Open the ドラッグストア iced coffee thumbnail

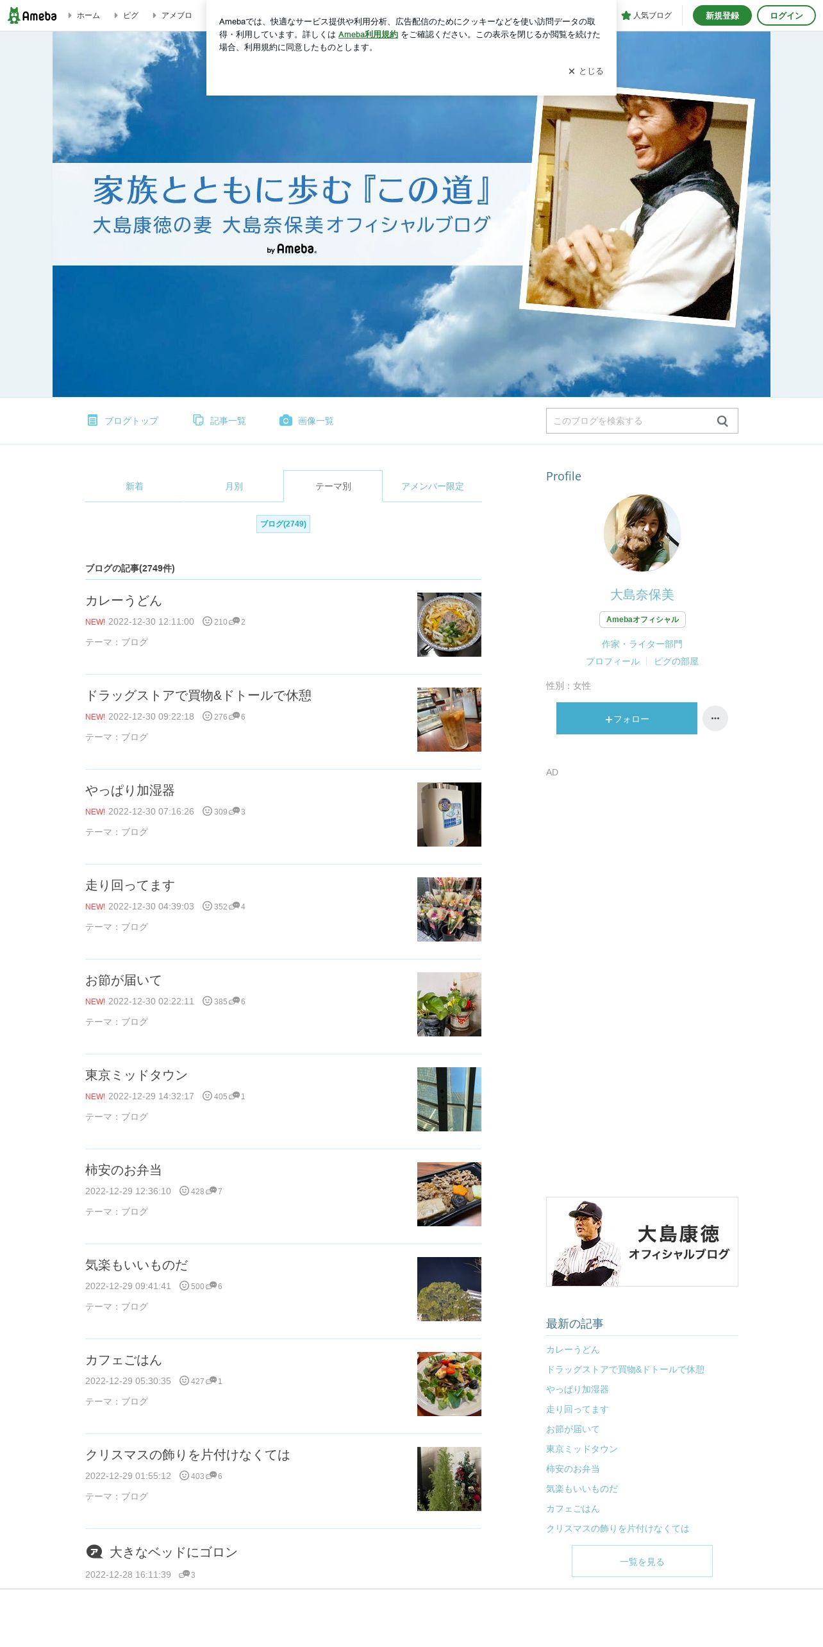tap(449, 720)
